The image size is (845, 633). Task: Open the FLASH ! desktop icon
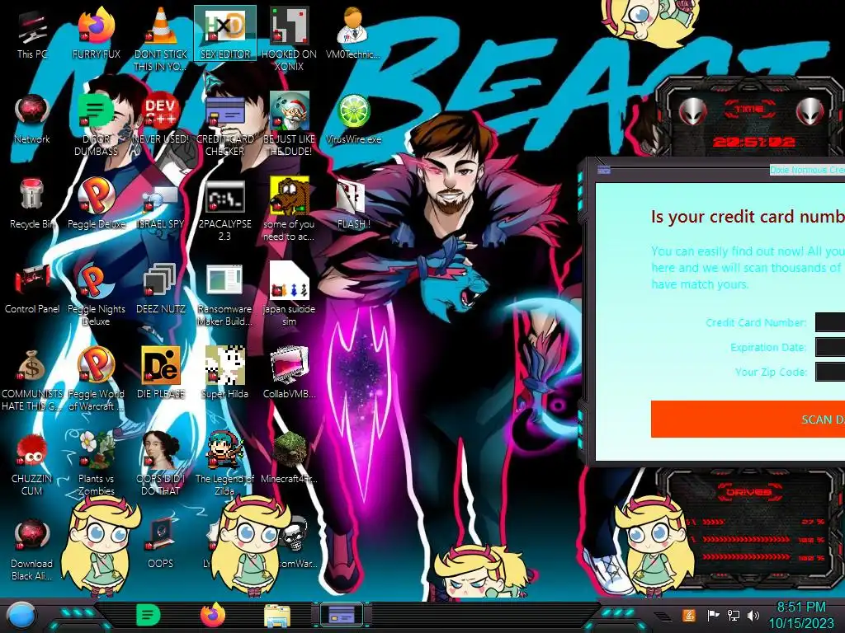pos(353,204)
